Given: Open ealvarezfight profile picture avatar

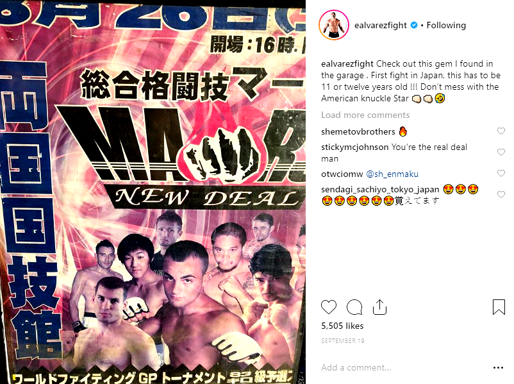Looking at the screenshot, I should pyautogui.click(x=334, y=25).
